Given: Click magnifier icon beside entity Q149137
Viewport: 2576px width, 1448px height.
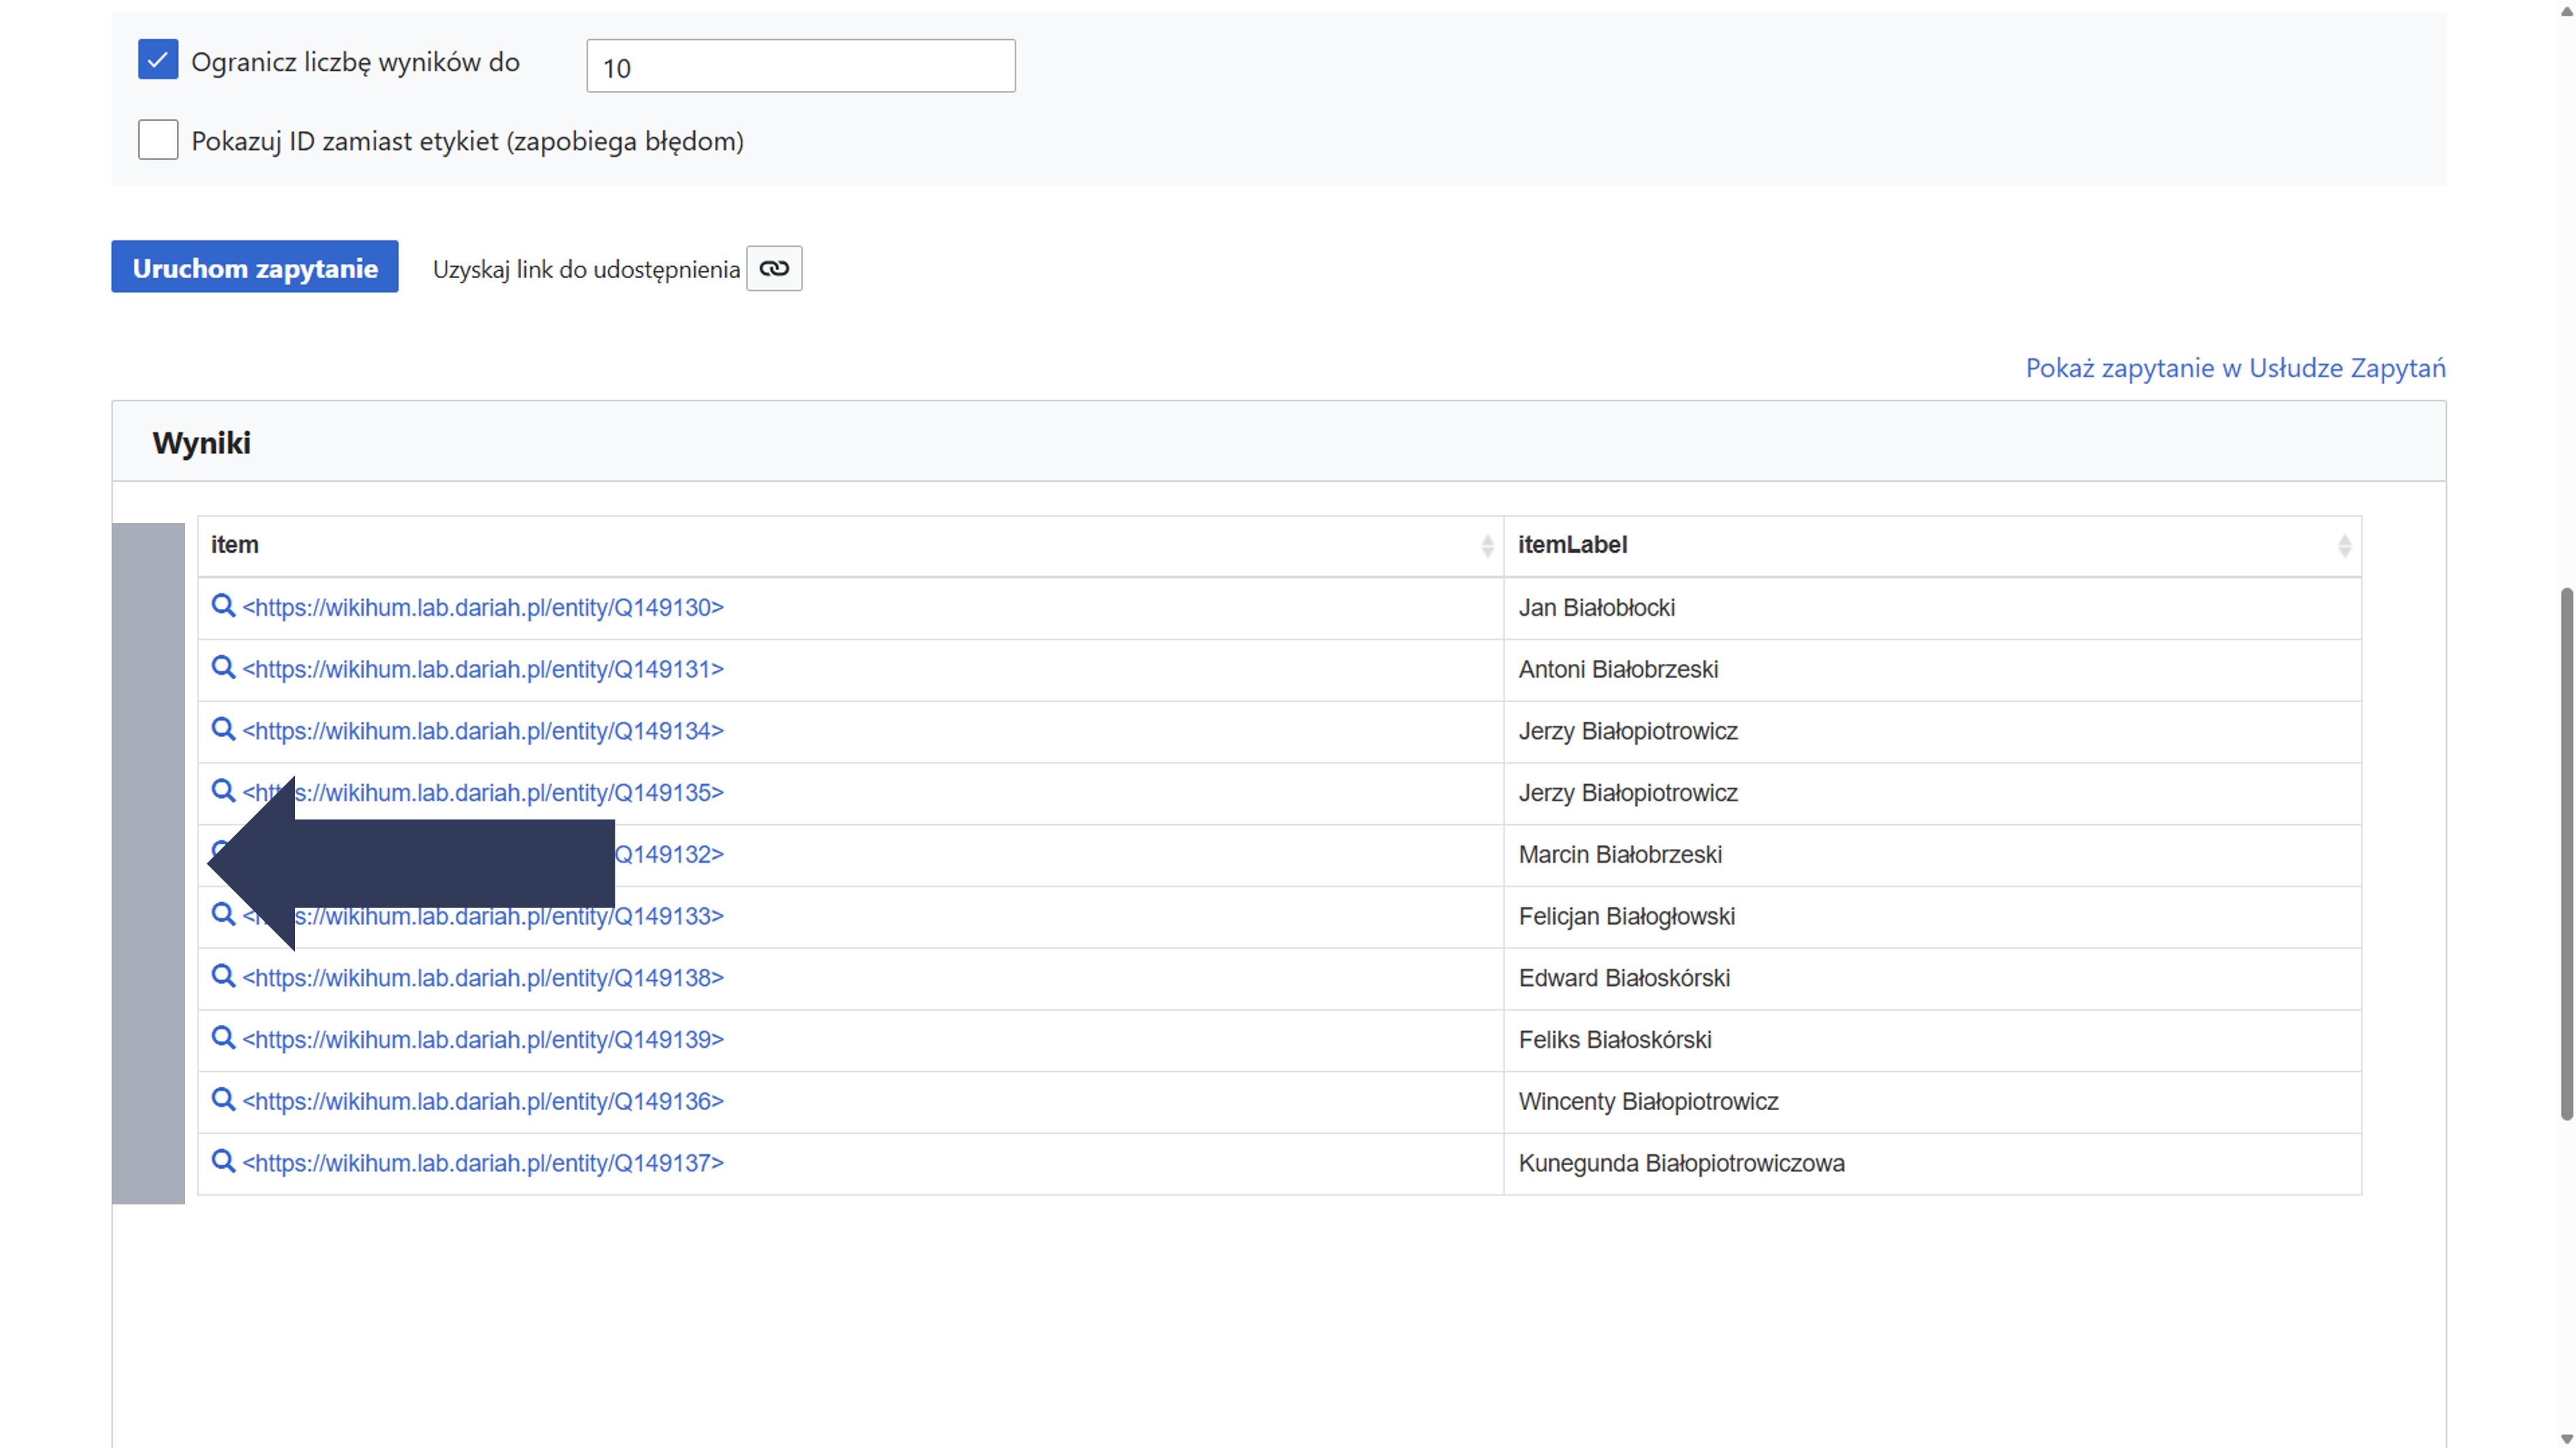Looking at the screenshot, I should click(223, 1162).
